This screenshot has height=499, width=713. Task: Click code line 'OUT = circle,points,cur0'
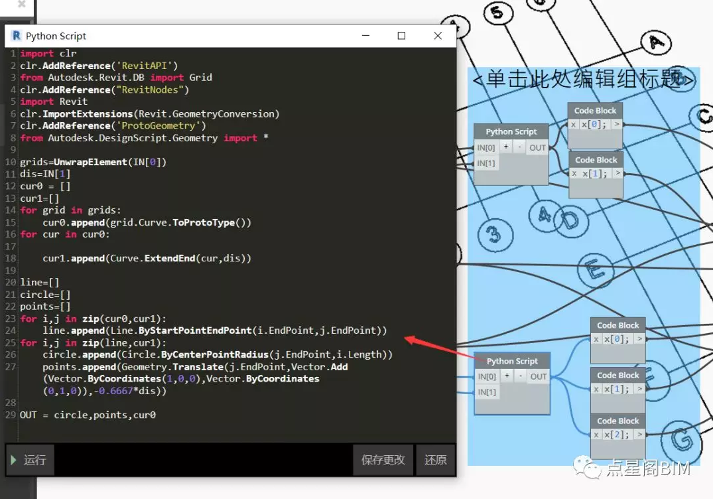(x=88, y=415)
